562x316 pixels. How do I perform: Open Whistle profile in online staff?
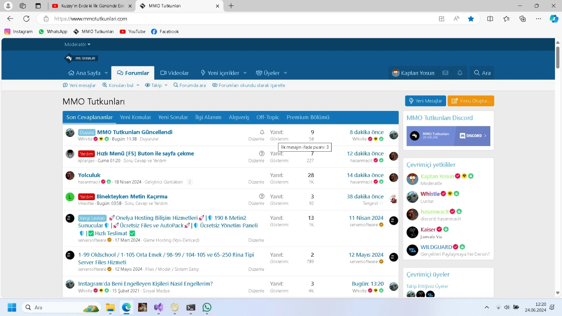[x=430, y=193]
